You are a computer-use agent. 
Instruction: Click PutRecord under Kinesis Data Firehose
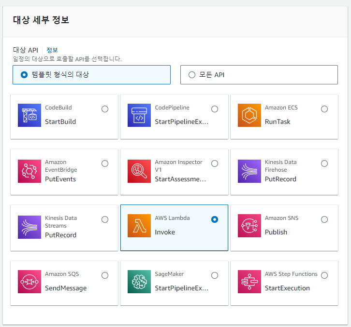pos(280,179)
